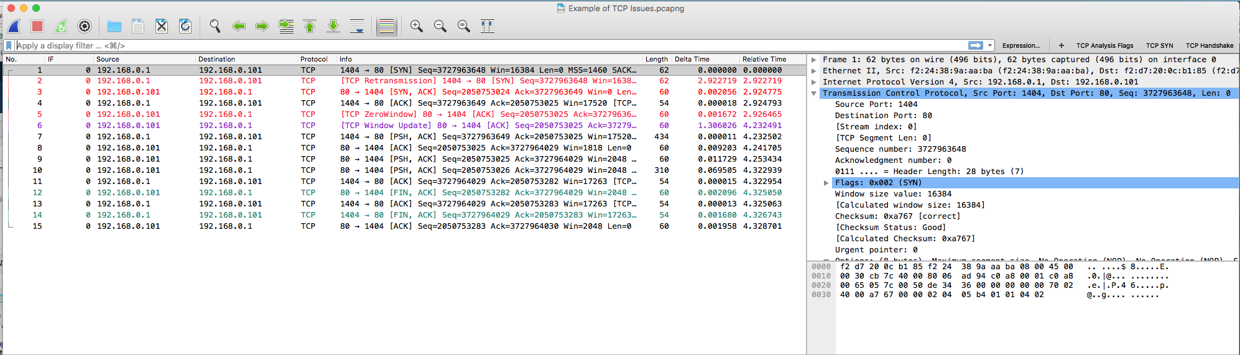Image resolution: width=1240 pixels, height=355 pixels.
Task: Jump to the first packet
Action: 310,26
